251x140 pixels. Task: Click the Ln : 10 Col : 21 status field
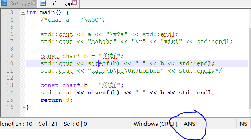[x=36, y=124]
